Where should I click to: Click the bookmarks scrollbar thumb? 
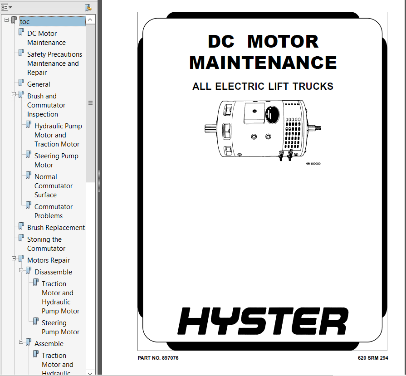point(90,103)
